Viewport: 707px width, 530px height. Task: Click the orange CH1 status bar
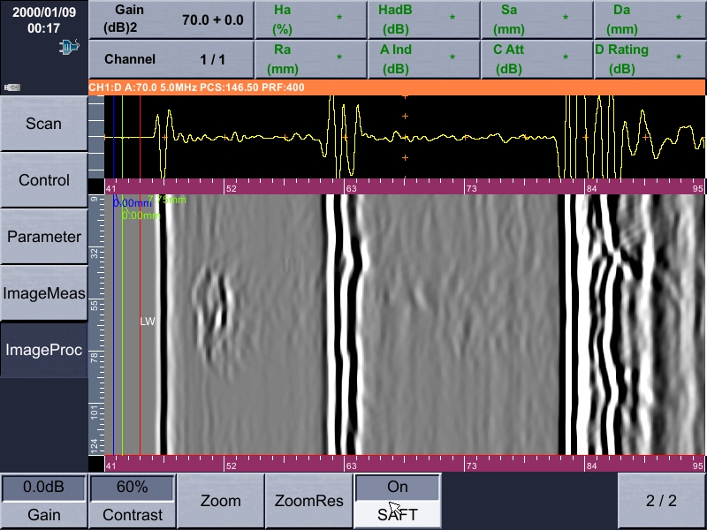point(397,87)
